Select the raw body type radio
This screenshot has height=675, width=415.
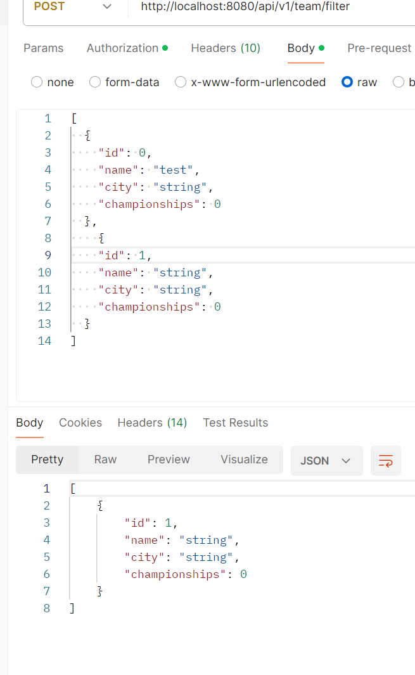point(347,82)
